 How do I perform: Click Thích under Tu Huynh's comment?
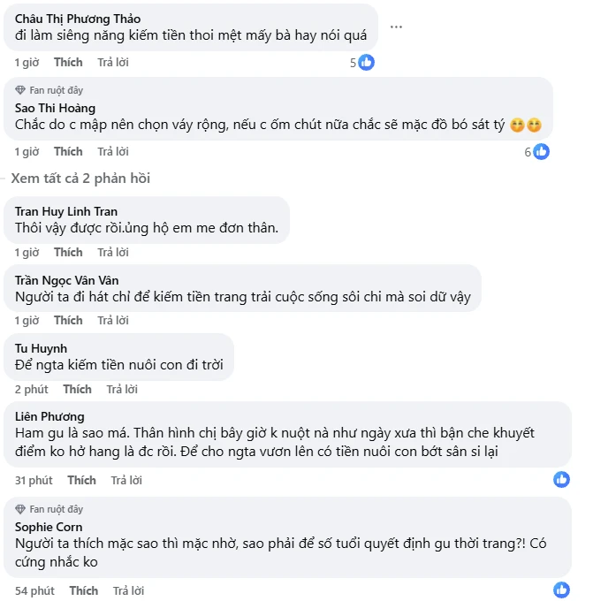(77, 390)
